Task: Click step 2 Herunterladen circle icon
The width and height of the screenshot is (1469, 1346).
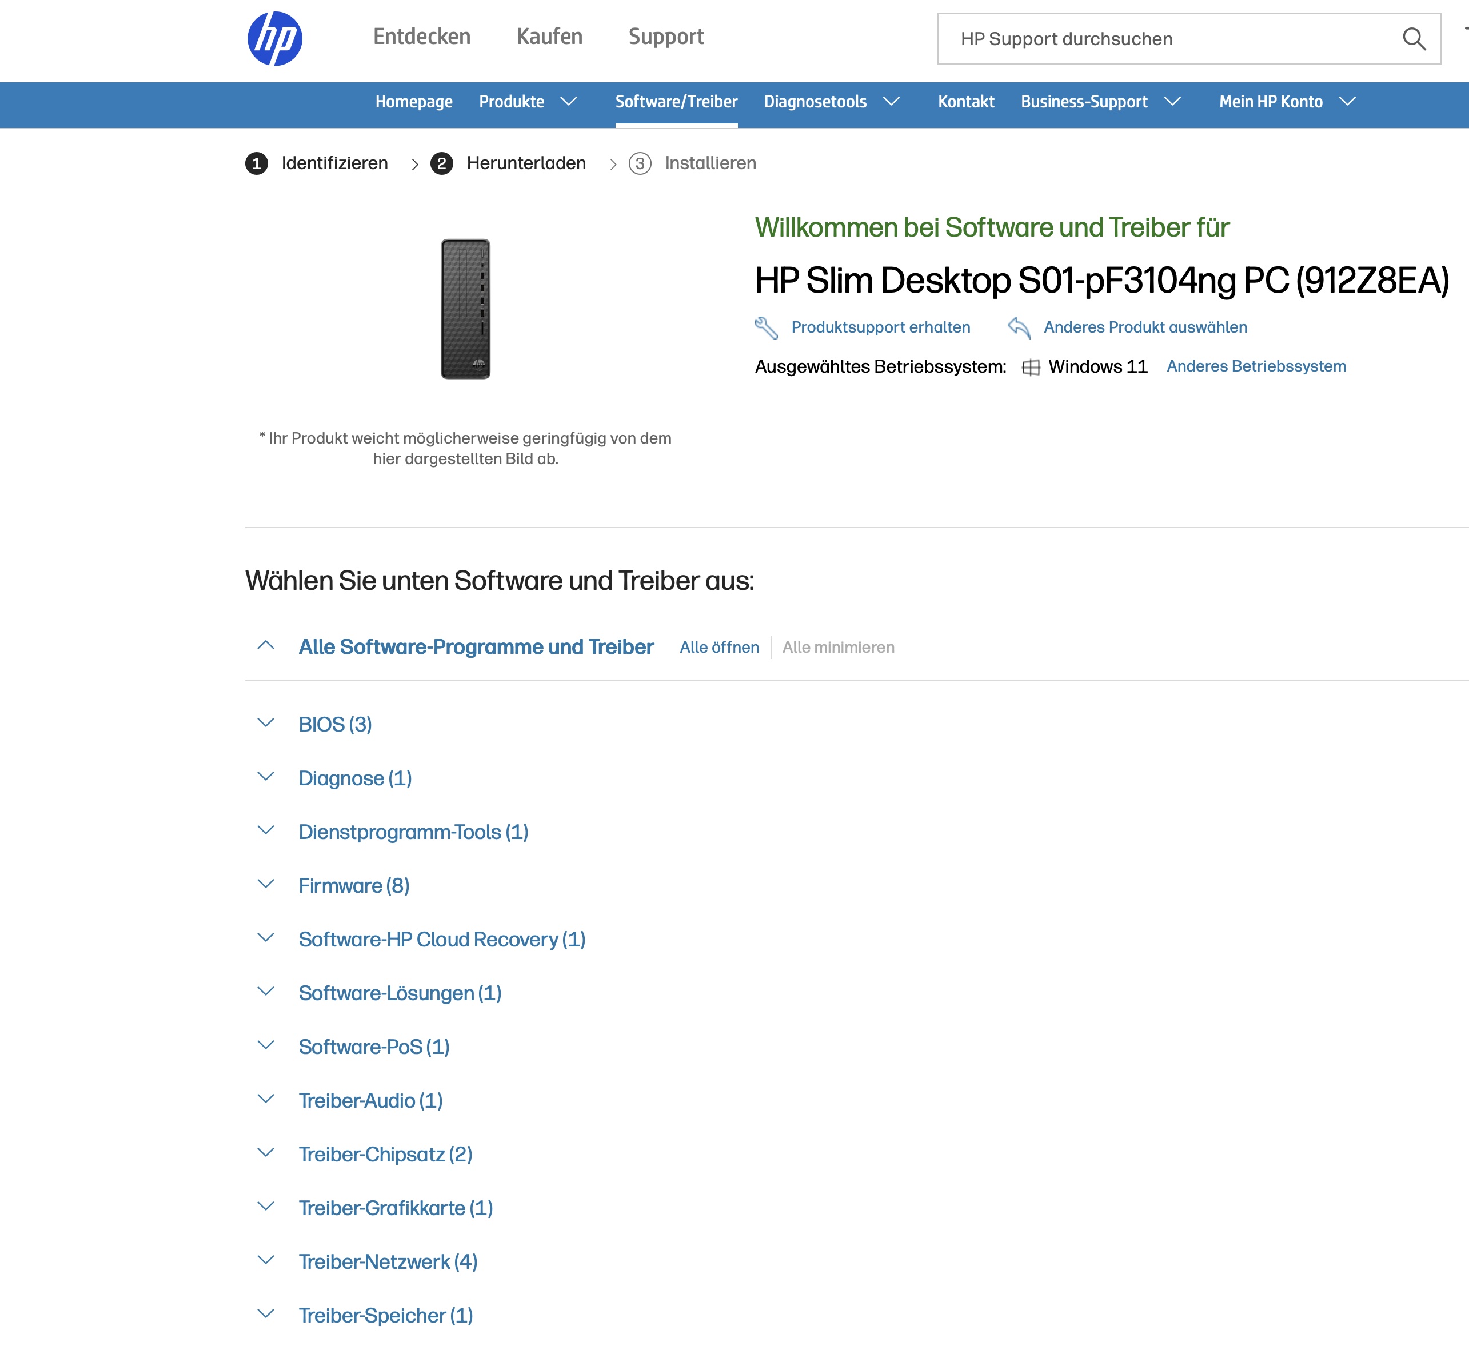Action: 442,163
